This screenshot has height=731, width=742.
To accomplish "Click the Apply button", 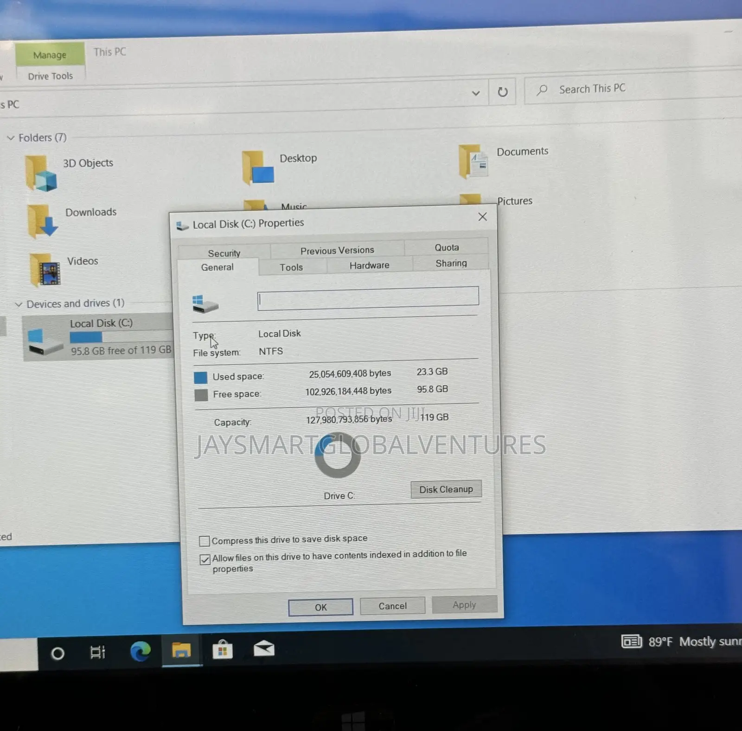I will (x=464, y=604).
